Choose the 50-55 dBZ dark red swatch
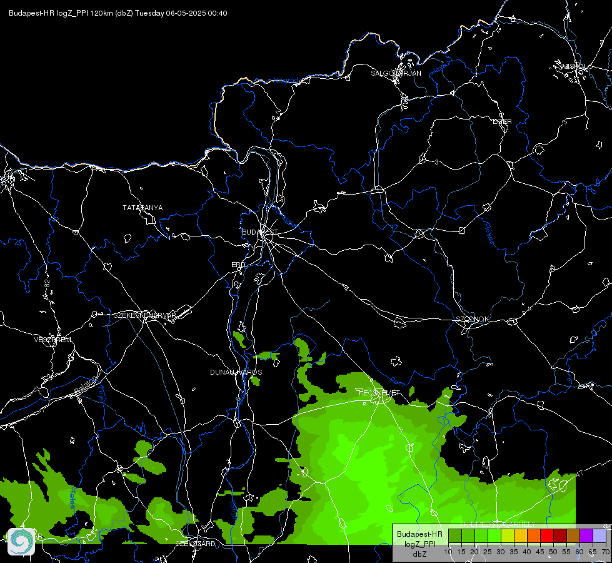The width and height of the screenshot is (612, 563). (559, 536)
